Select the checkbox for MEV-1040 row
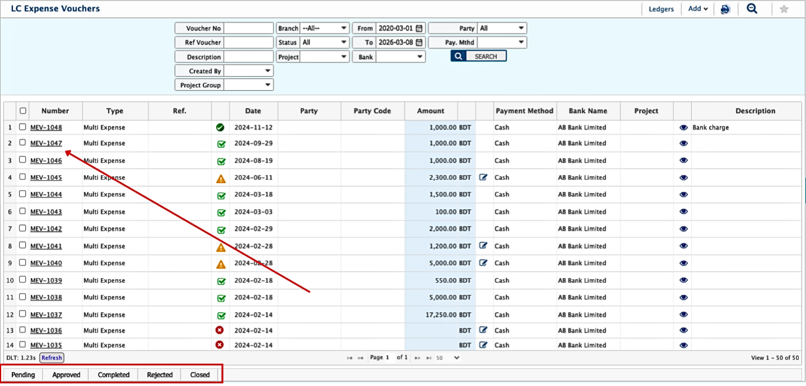Screen dimensions: 806x386 pyautogui.click(x=22, y=262)
